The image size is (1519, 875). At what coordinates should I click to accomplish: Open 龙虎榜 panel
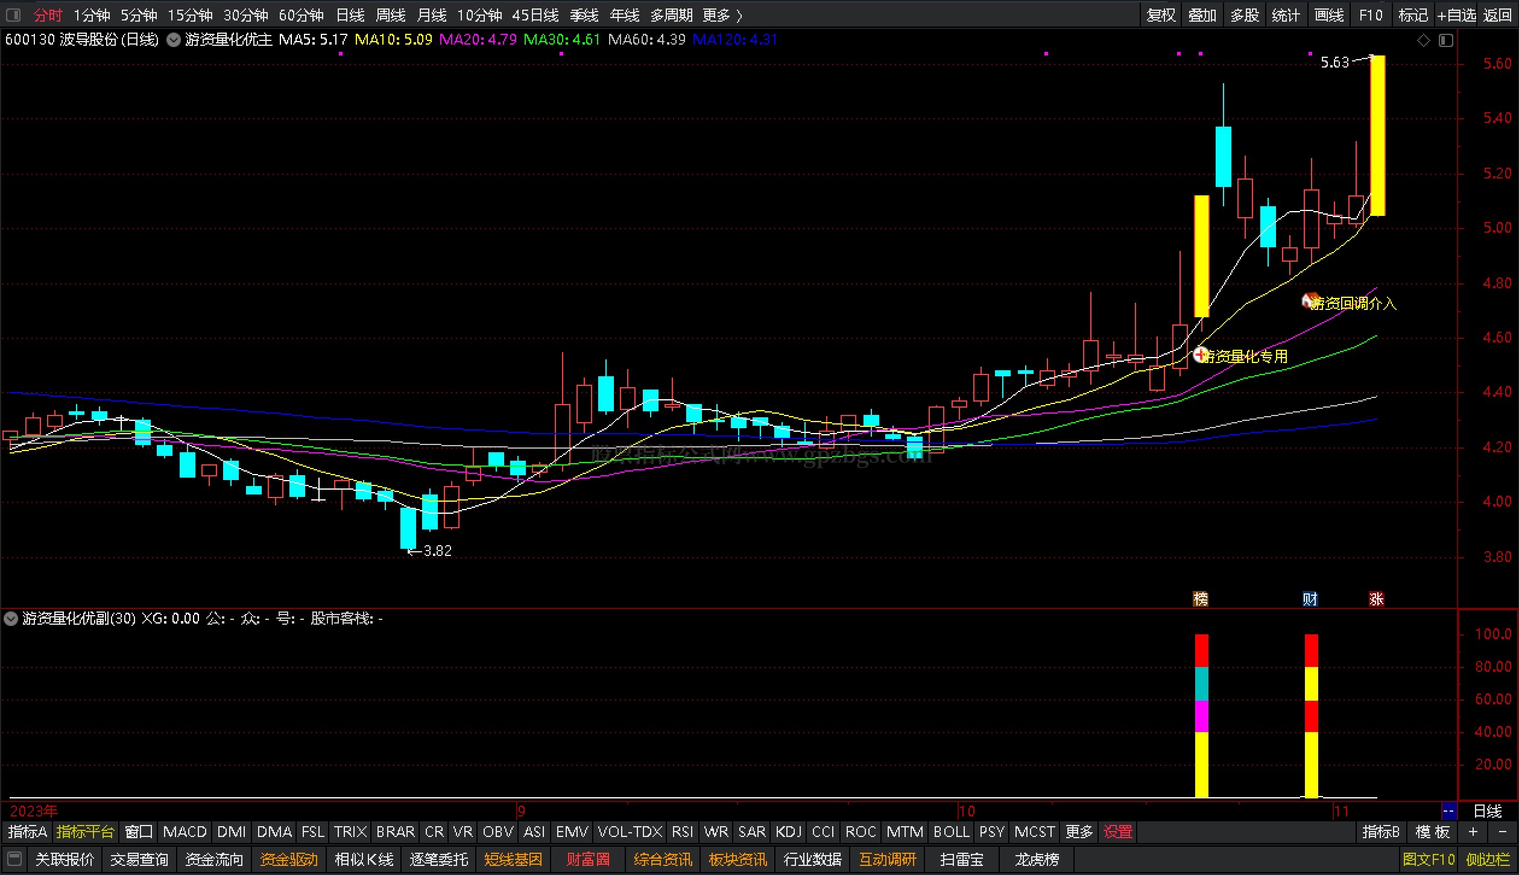click(1037, 859)
